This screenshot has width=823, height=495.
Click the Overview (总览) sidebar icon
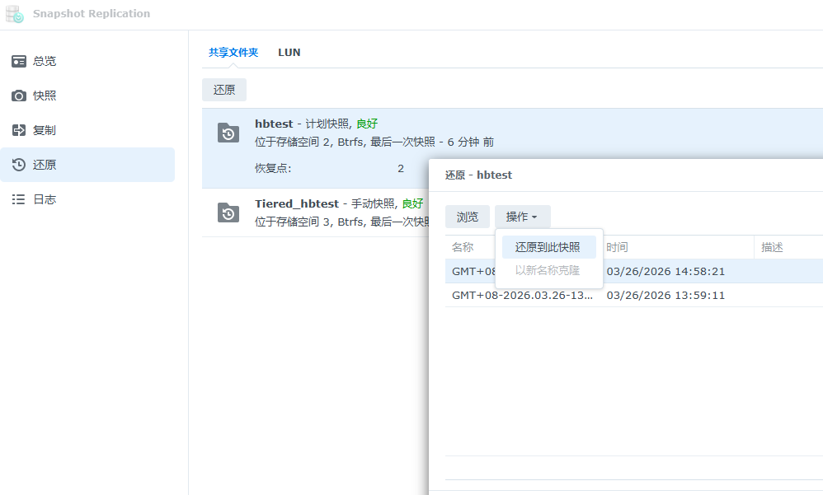coord(19,62)
